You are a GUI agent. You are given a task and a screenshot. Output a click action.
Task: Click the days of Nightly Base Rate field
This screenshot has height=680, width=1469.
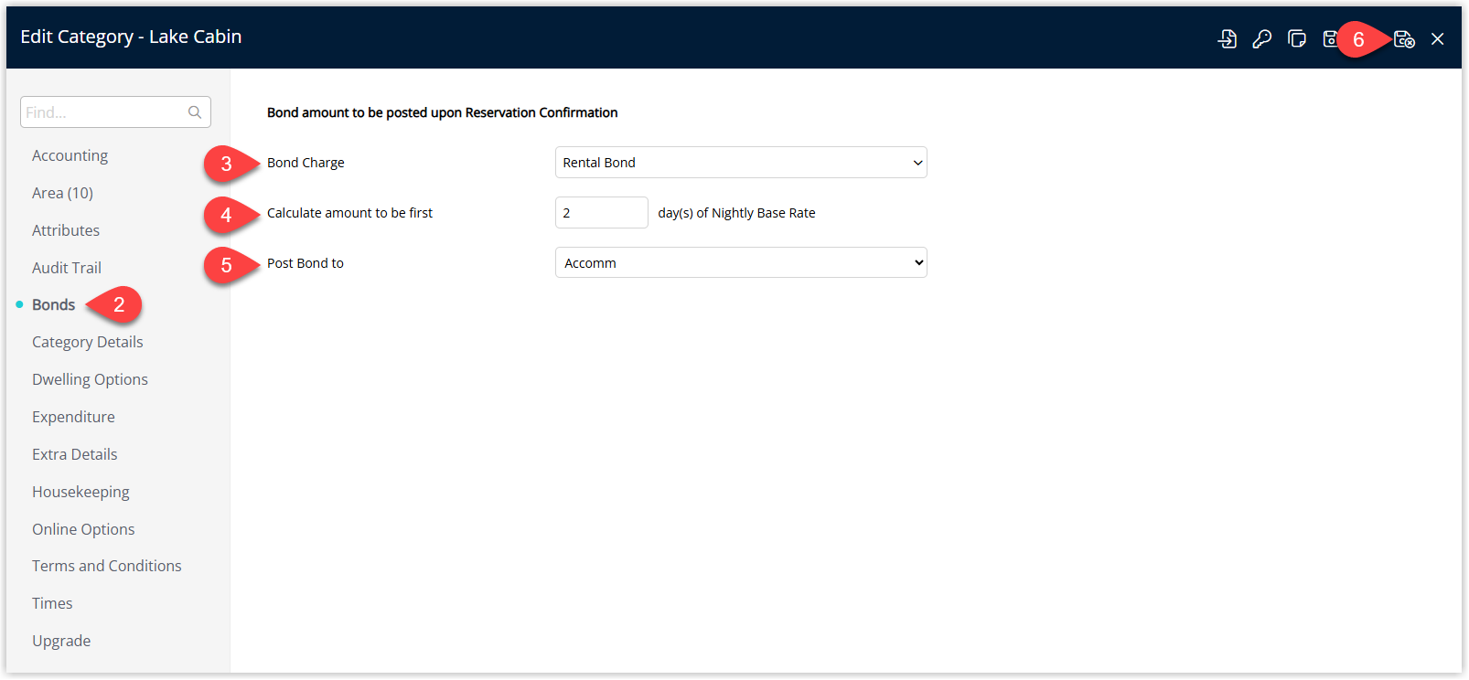pyautogui.click(x=602, y=213)
